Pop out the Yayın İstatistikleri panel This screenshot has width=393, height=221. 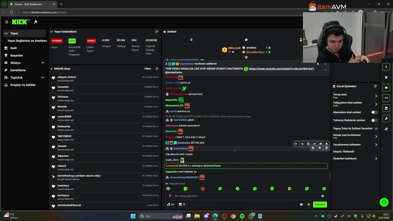point(156,32)
